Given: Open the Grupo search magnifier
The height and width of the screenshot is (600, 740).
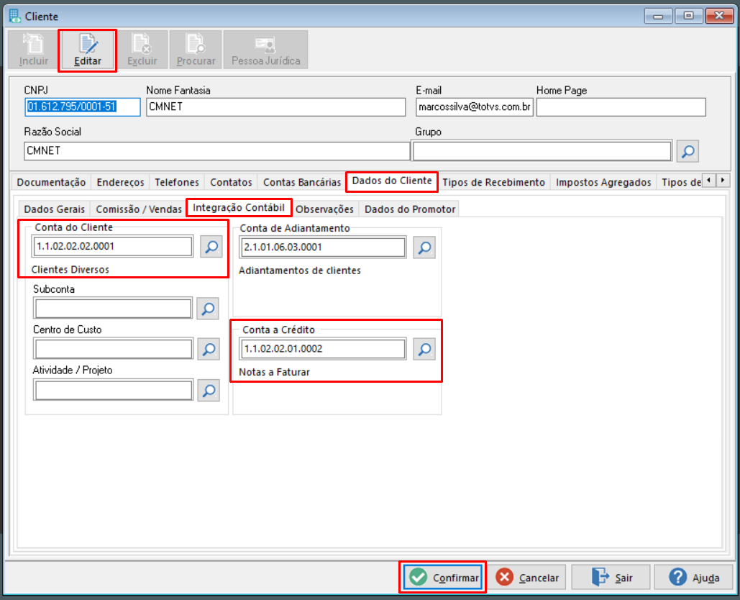Looking at the screenshot, I should [x=688, y=151].
